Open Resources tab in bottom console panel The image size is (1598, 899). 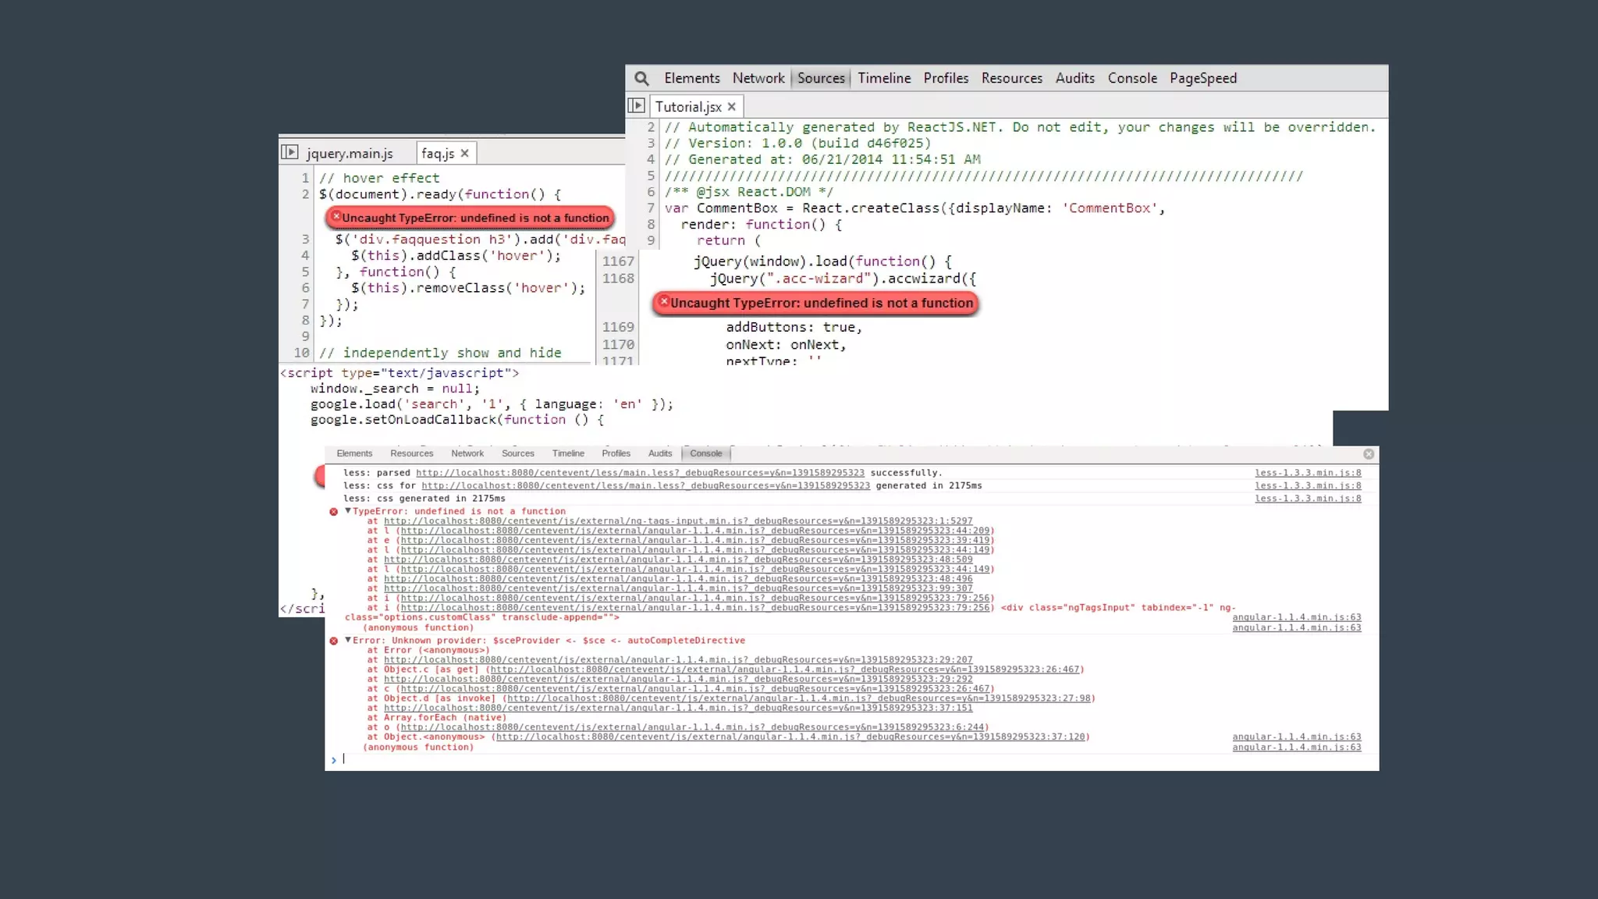click(411, 453)
